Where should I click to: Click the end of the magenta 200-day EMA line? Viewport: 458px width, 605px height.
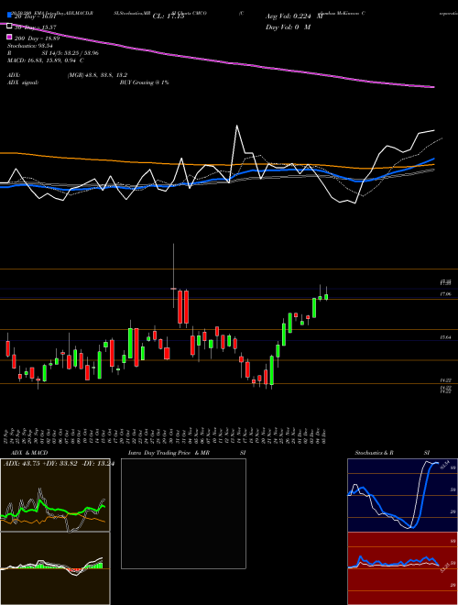pyautogui.click(x=433, y=87)
